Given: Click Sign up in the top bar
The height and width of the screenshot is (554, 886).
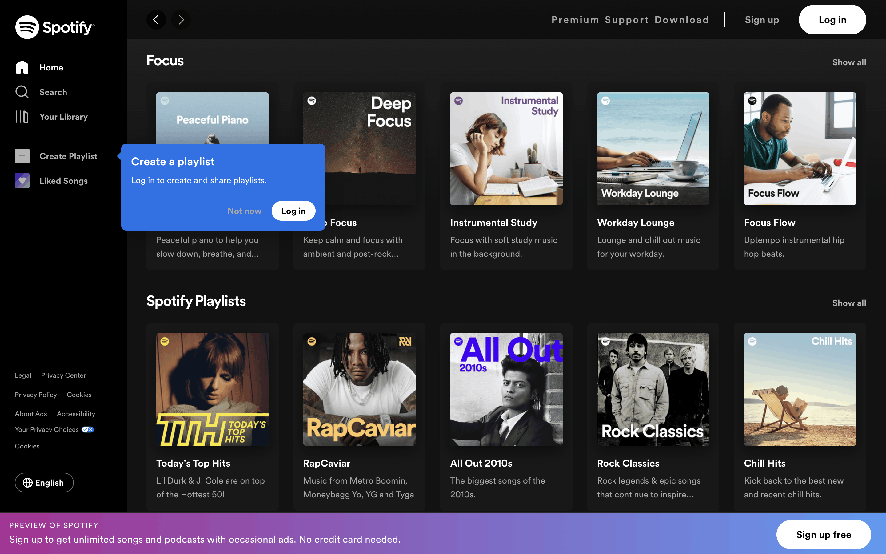Looking at the screenshot, I should pos(762,20).
